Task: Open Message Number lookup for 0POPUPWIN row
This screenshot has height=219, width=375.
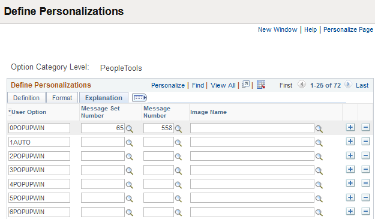Action: click(178, 129)
